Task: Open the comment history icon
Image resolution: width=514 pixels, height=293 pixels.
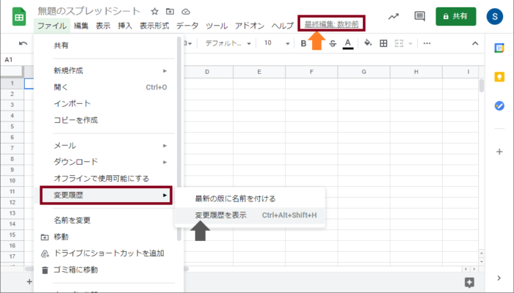Action: (419, 16)
